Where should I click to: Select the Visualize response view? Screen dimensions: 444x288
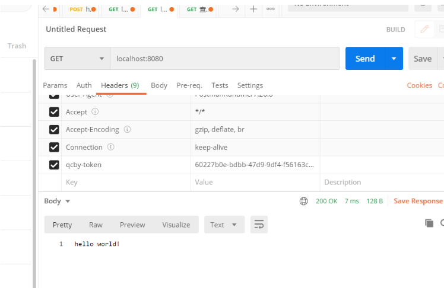[176, 225]
